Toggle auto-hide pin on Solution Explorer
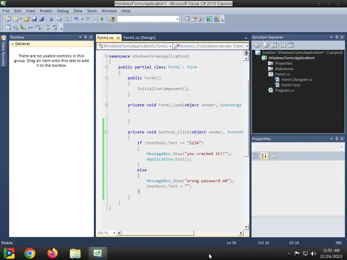 [336, 37]
